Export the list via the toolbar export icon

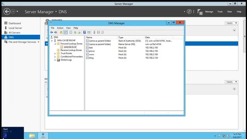79,32
